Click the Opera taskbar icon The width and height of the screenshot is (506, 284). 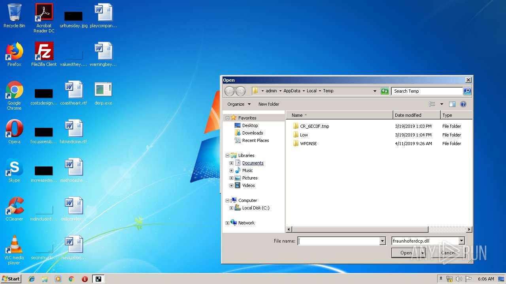point(85,279)
